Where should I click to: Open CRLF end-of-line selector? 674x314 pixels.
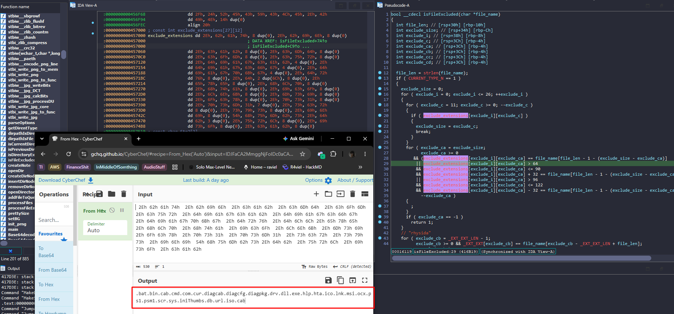352,266
